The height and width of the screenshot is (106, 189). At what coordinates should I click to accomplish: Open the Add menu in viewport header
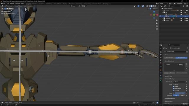click(25, 6)
